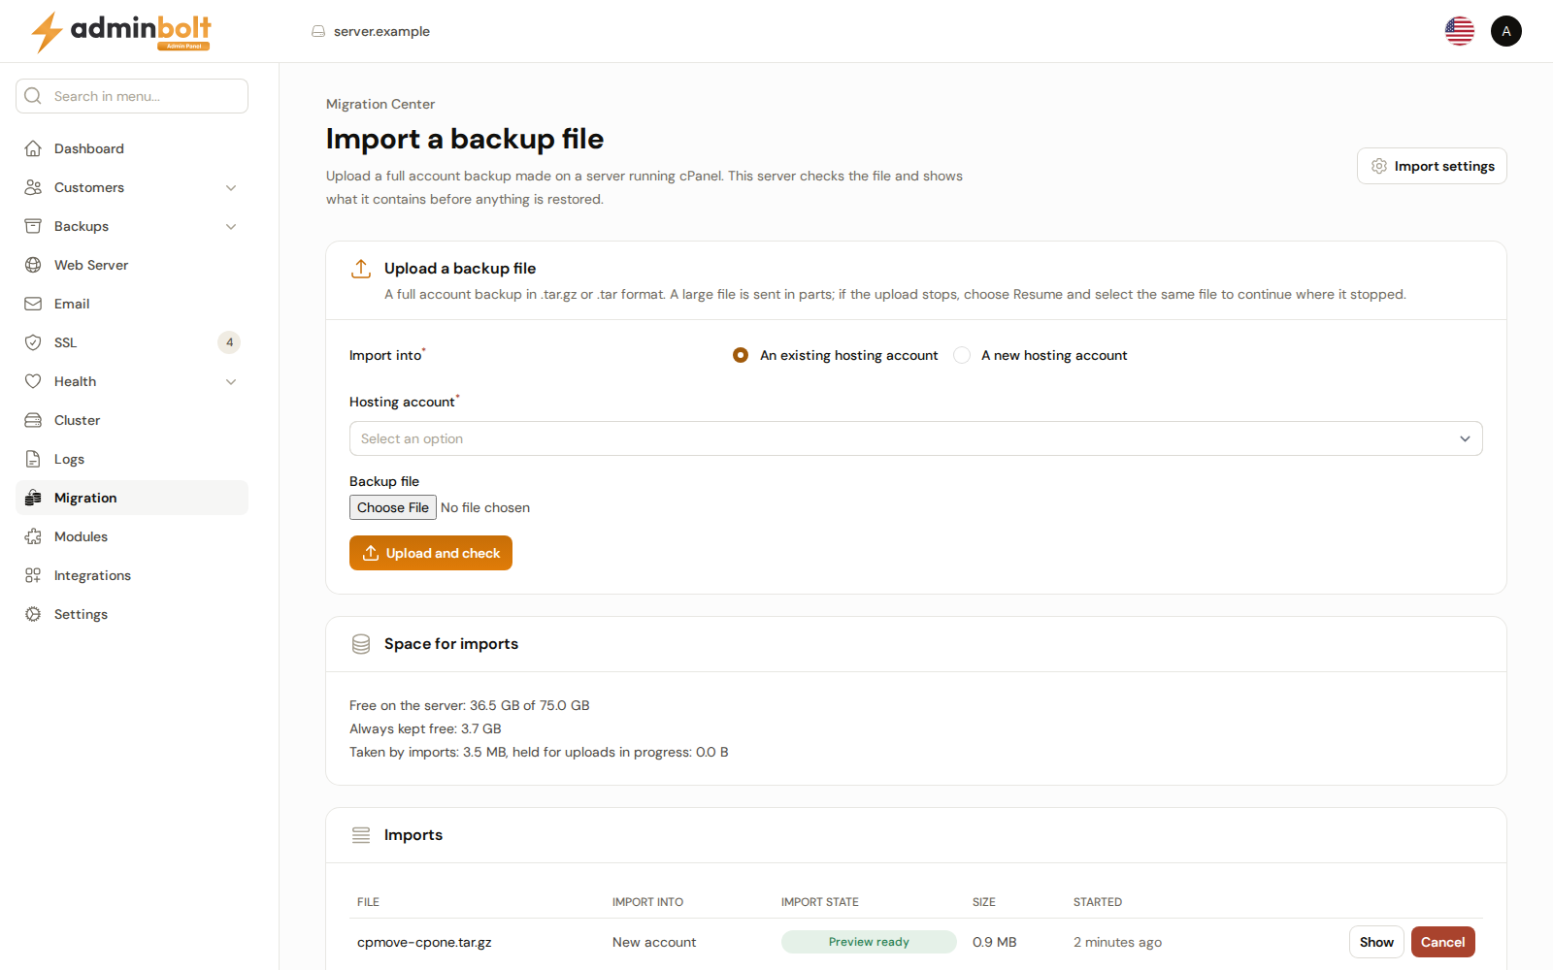Select An existing hosting account radio
The image size is (1553, 970).
(741, 355)
